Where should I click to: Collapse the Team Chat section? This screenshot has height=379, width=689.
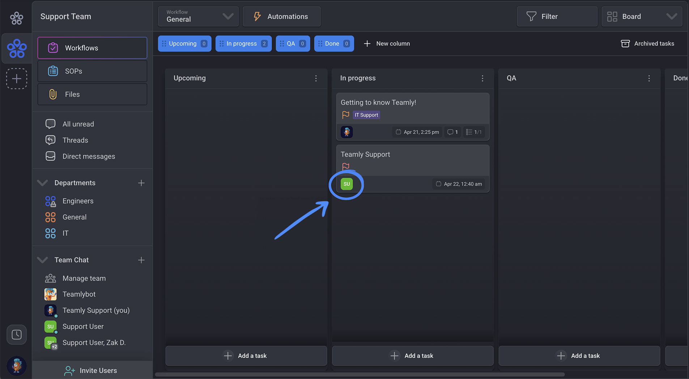point(43,260)
